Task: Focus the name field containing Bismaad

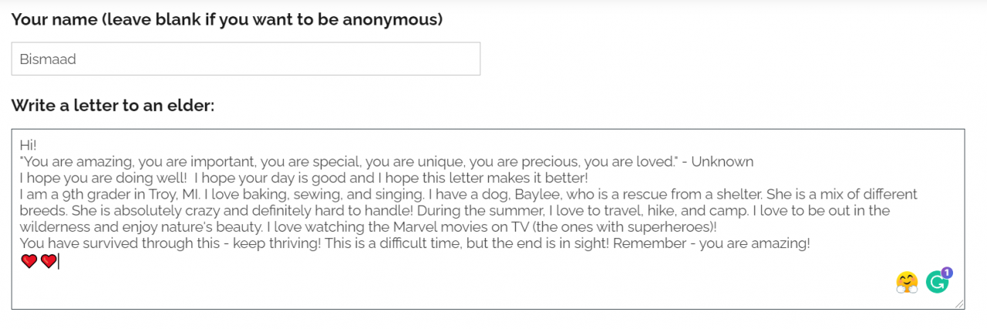Action: (x=246, y=59)
